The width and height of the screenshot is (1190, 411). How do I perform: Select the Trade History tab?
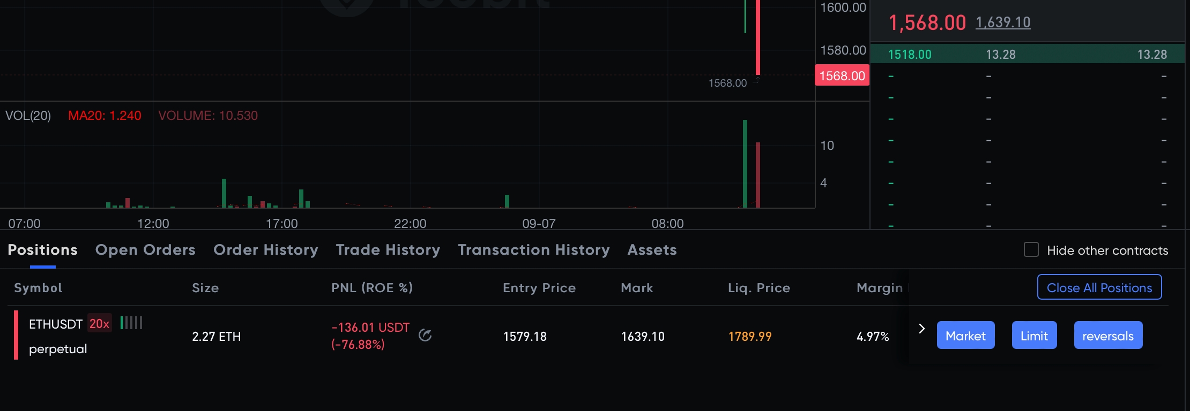[388, 250]
